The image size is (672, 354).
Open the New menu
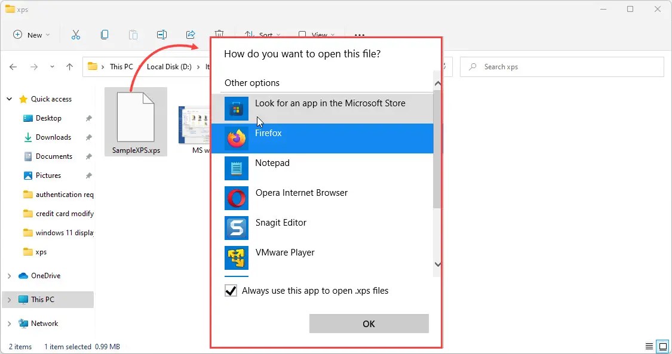coord(30,35)
